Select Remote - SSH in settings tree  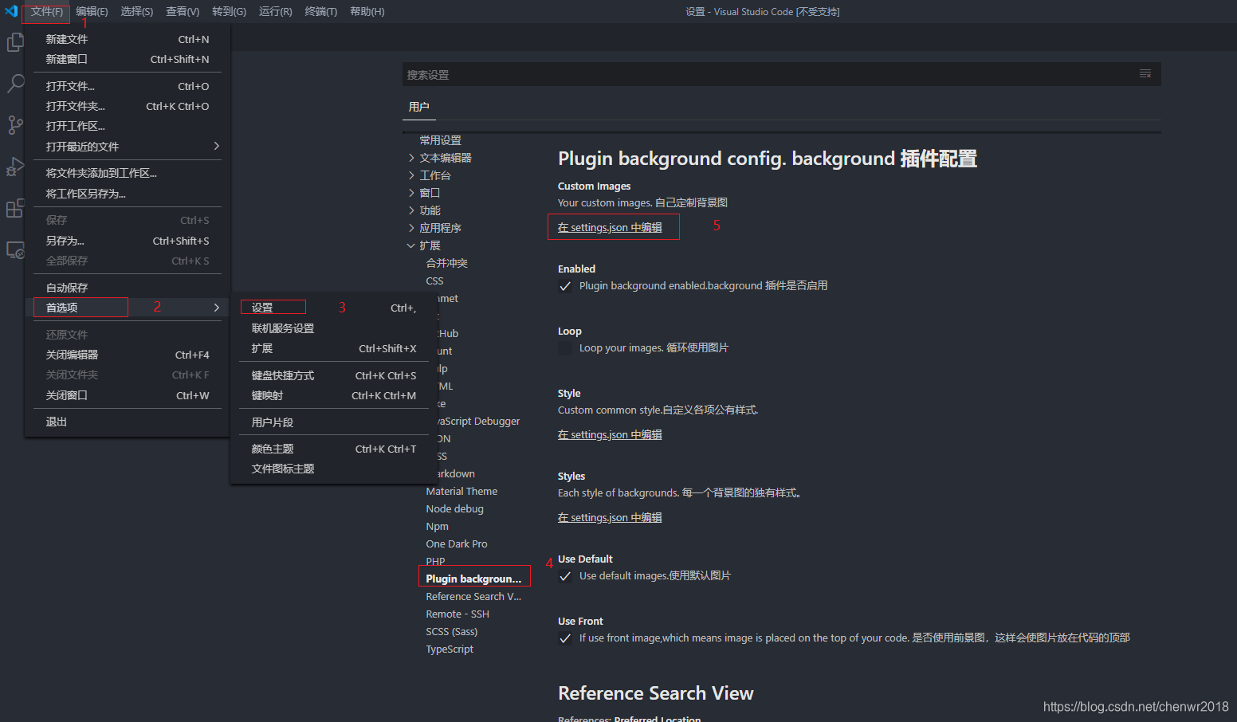coord(457,614)
